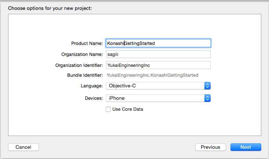This screenshot has height=159, width=269.
Task: Click the "Choose options for your new project" heading
Action: [50, 8]
